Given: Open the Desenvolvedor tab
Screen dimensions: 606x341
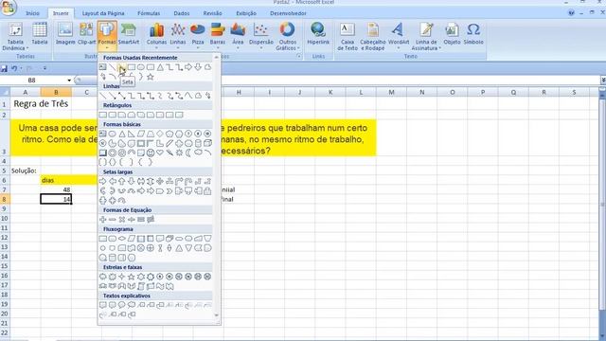Looking at the screenshot, I should pos(288,13).
